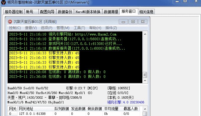Click the 翎风引擎控制台 title bar logo
Screen dimensions: 201x116
coord(4,2)
